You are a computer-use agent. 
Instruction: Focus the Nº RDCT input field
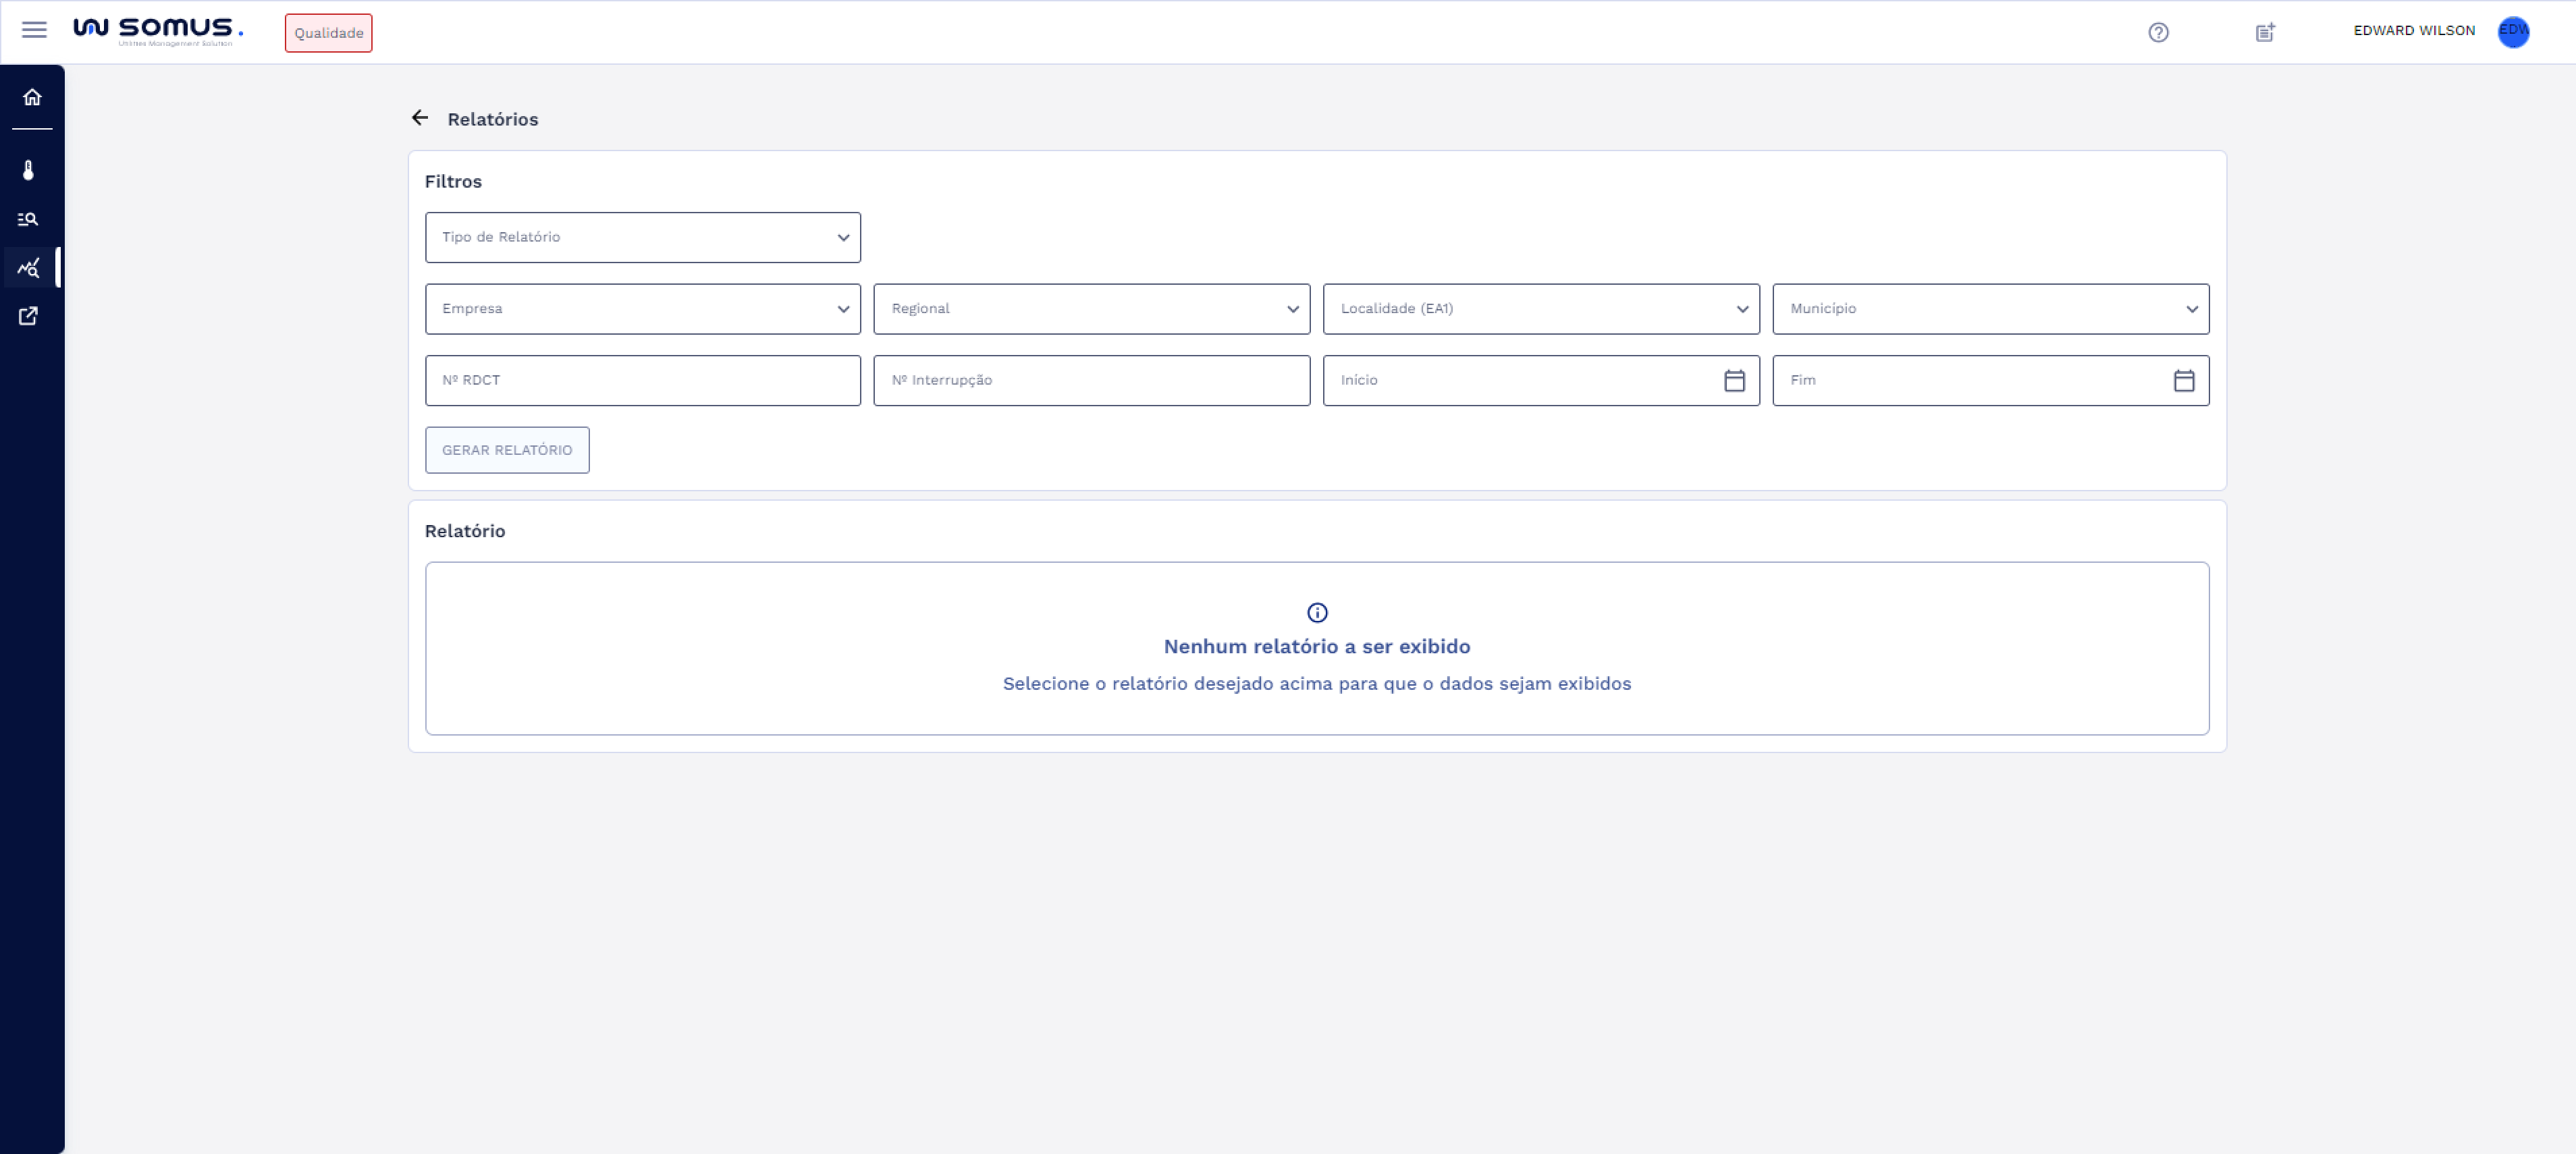[x=642, y=381]
